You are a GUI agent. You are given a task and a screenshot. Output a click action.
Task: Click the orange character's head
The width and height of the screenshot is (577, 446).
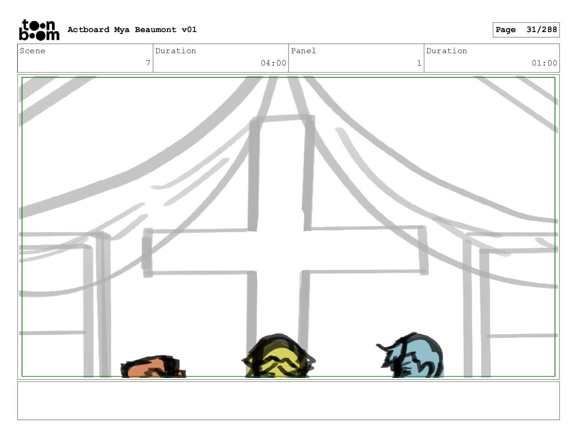(153, 367)
